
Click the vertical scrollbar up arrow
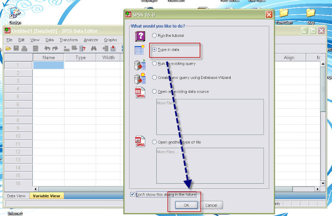click(x=323, y=64)
